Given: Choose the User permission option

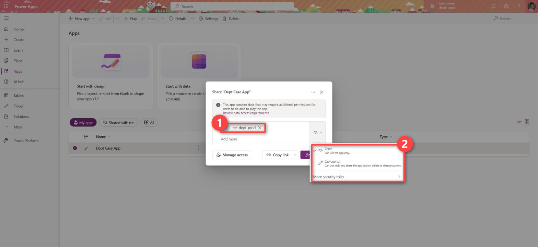Looking at the screenshot, I should point(357,151).
